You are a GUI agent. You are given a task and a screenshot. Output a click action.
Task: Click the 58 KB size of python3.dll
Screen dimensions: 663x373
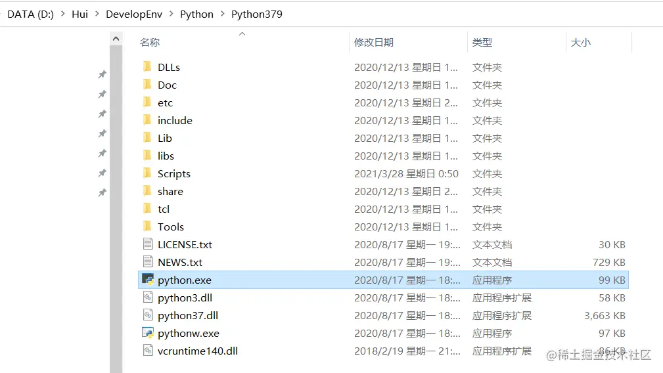[x=612, y=297]
